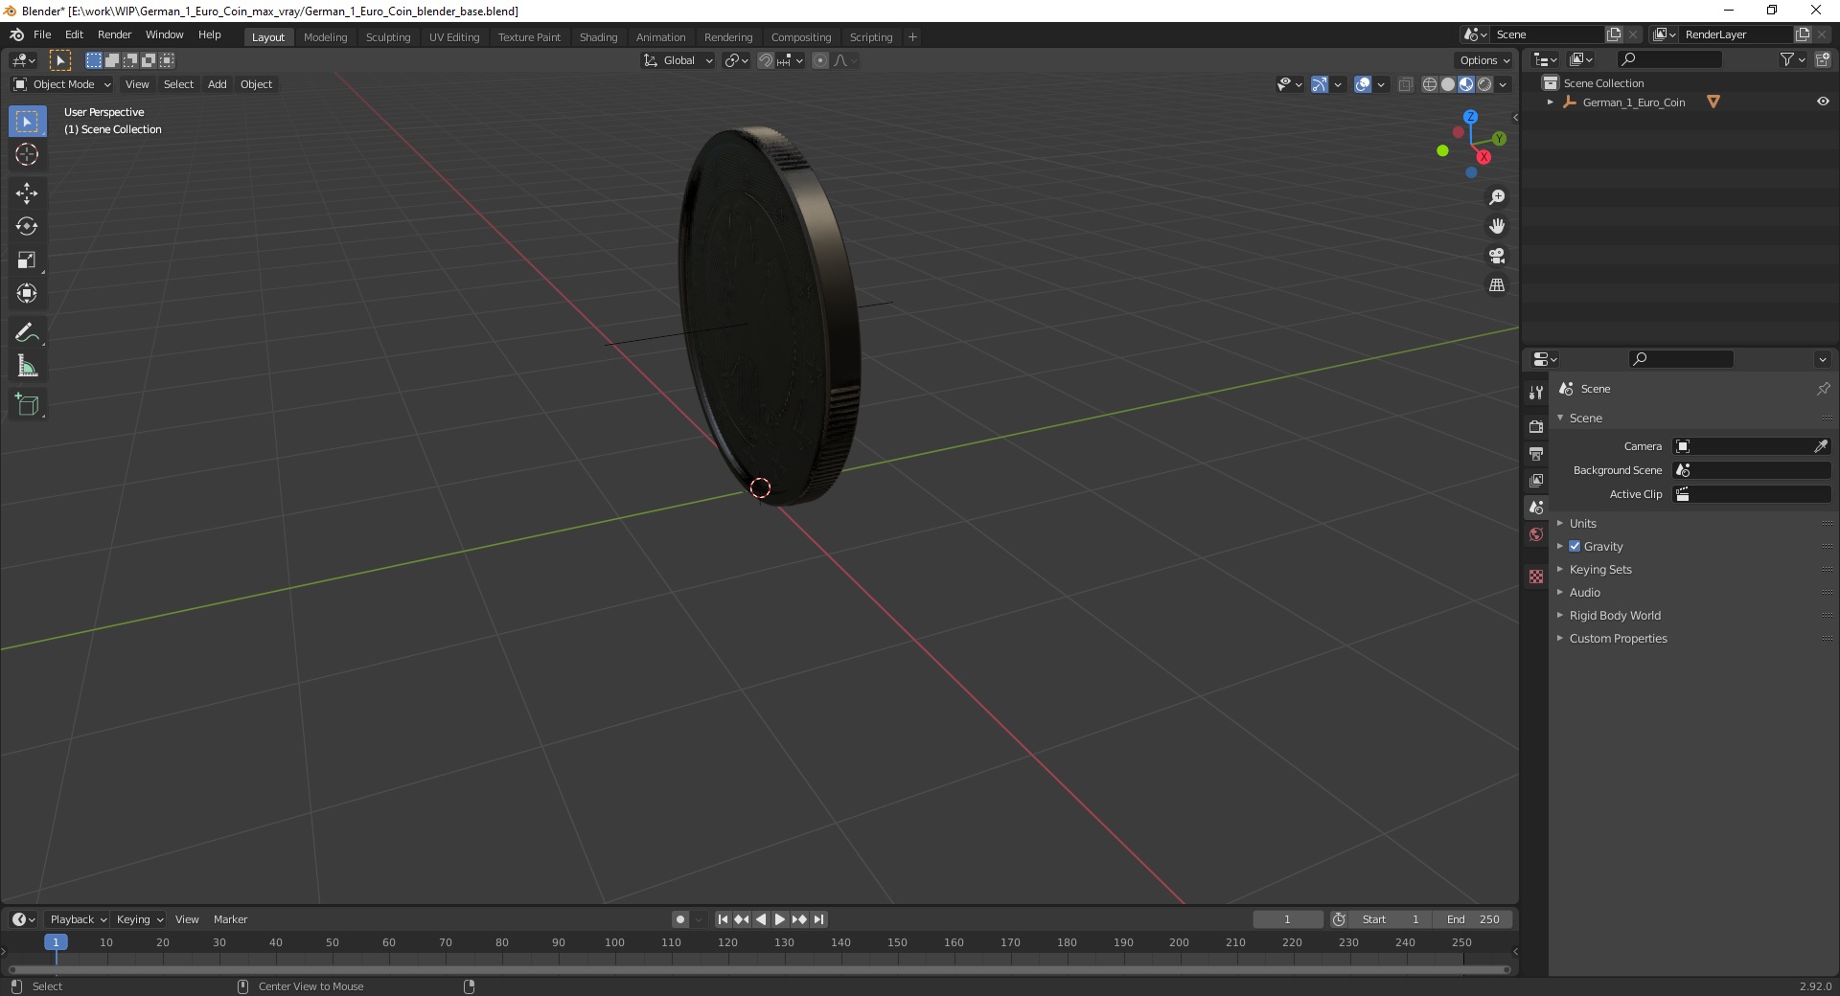Expand the Units panel
The image size is (1840, 996).
1583,523
